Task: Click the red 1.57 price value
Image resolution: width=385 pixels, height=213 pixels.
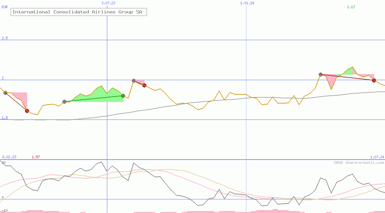Action: pos(36,157)
